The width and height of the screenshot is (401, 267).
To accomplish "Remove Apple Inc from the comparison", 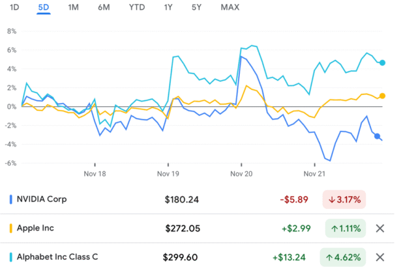I will pos(381,228).
